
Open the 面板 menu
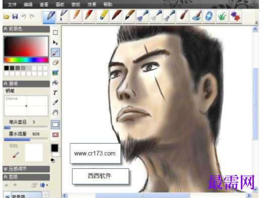60,5
